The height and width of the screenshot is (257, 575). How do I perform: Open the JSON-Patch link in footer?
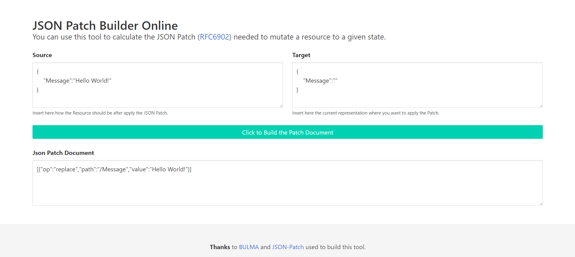click(x=288, y=247)
